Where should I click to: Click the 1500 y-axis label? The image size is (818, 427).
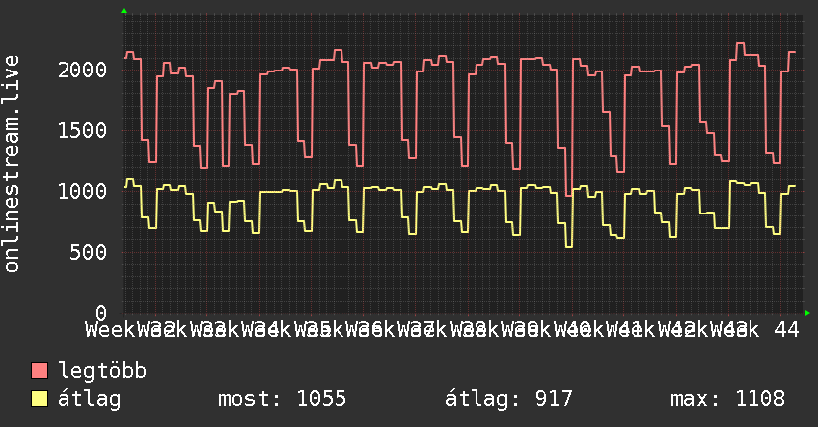82,130
